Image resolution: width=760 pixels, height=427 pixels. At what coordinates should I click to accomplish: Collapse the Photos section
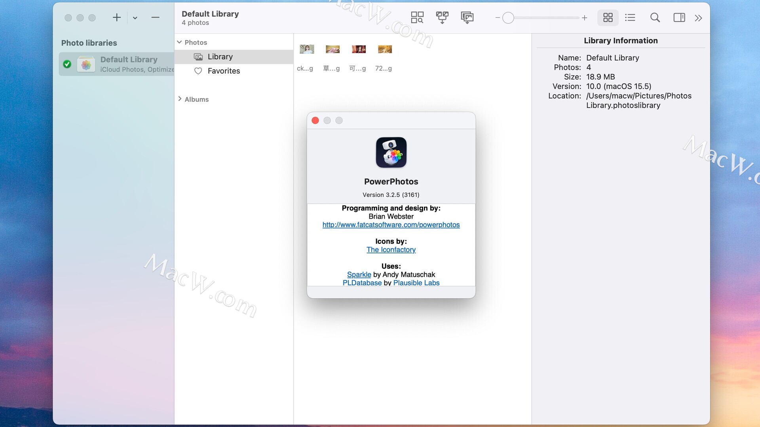[x=179, y=42]
